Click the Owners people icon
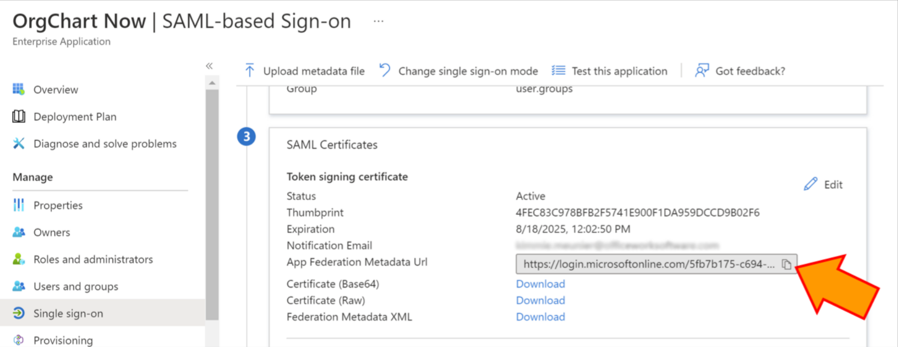The width and height of the screenshot is (898, 347). point(19,232)
